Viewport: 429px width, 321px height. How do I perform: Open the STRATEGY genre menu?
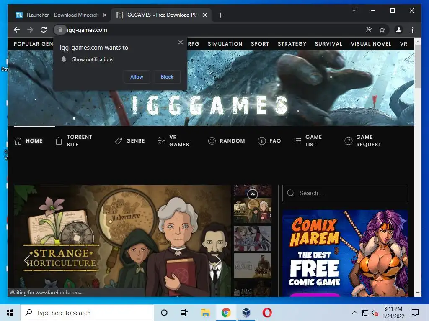tap(292, 43)
